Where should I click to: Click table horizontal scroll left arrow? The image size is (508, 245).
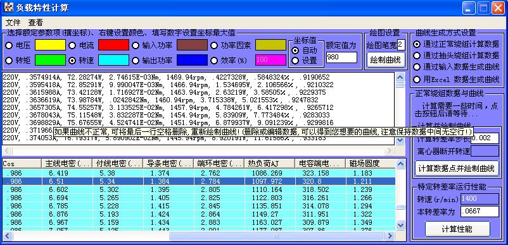click(x=7, y=236)
